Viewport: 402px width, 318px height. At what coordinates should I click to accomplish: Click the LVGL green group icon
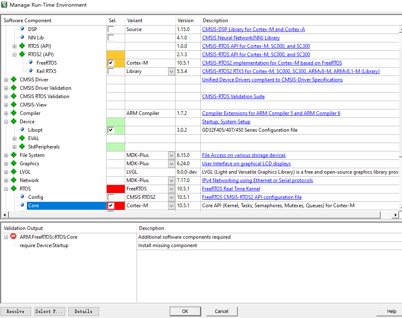14,172
